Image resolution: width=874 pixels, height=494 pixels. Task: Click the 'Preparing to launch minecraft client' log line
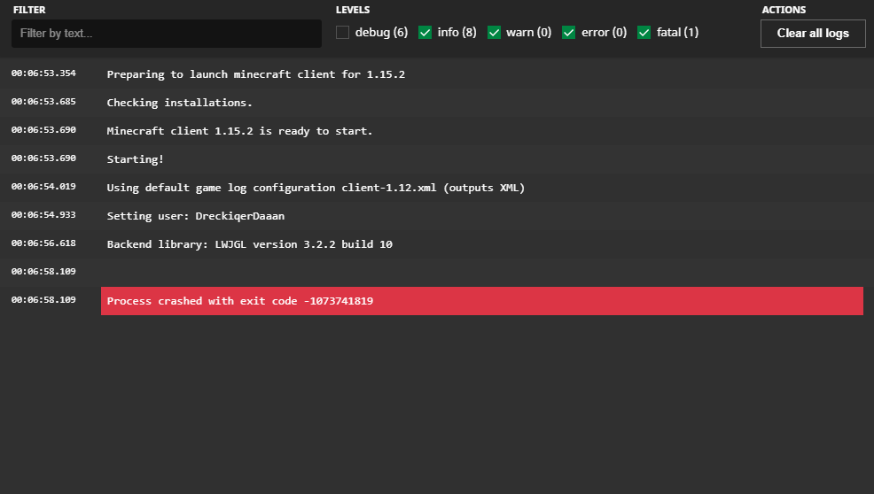255,74
